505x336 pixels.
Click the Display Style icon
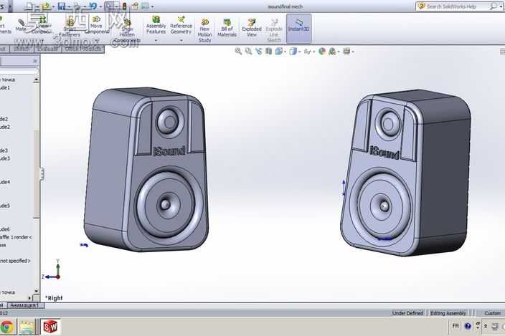coord(293,51)
